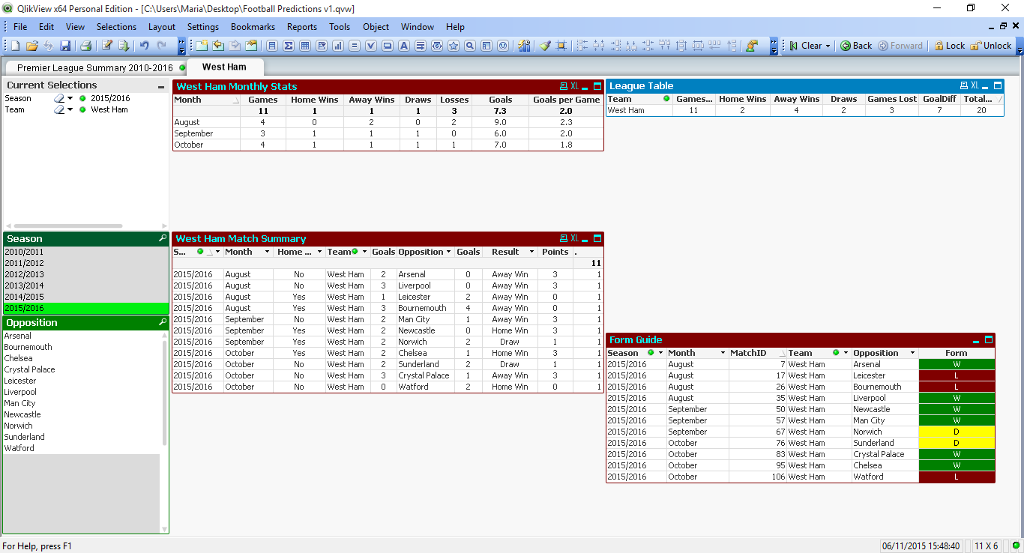Open Season dropdown in Current Selections
Screen dimensions: 1024x553
tap(70, 98)
